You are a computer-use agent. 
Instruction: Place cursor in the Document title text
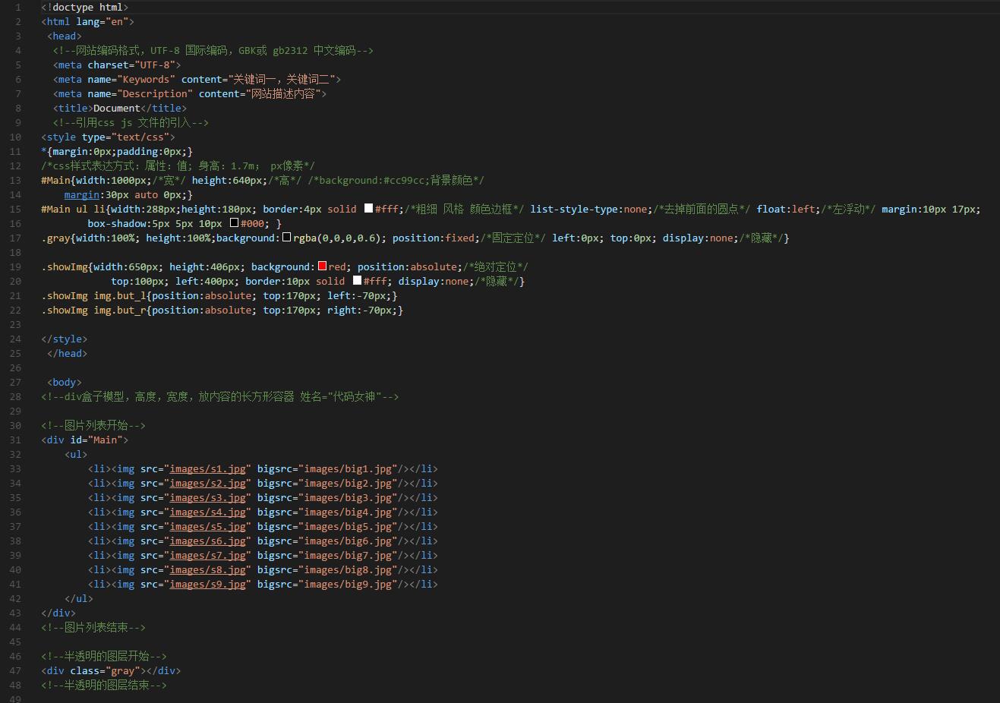[x=117, y=109]
